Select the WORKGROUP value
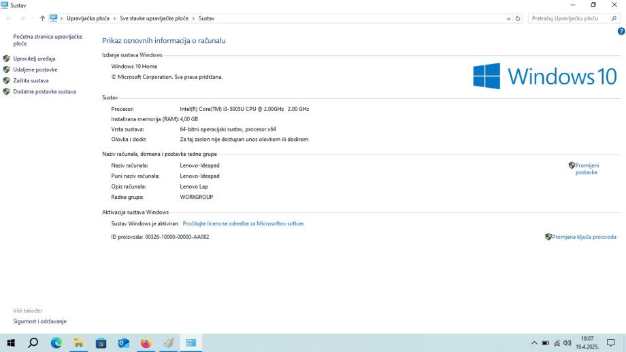The width and height of the screenshot is (626, 352). click(197, 197)
